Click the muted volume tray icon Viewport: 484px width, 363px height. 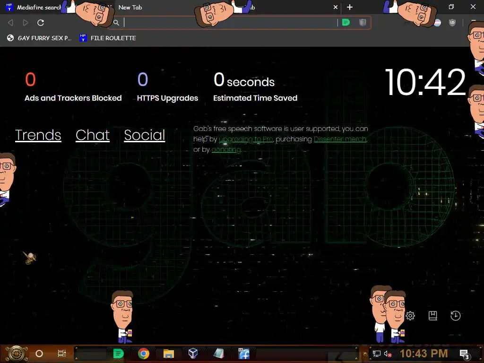click(388, 354)
